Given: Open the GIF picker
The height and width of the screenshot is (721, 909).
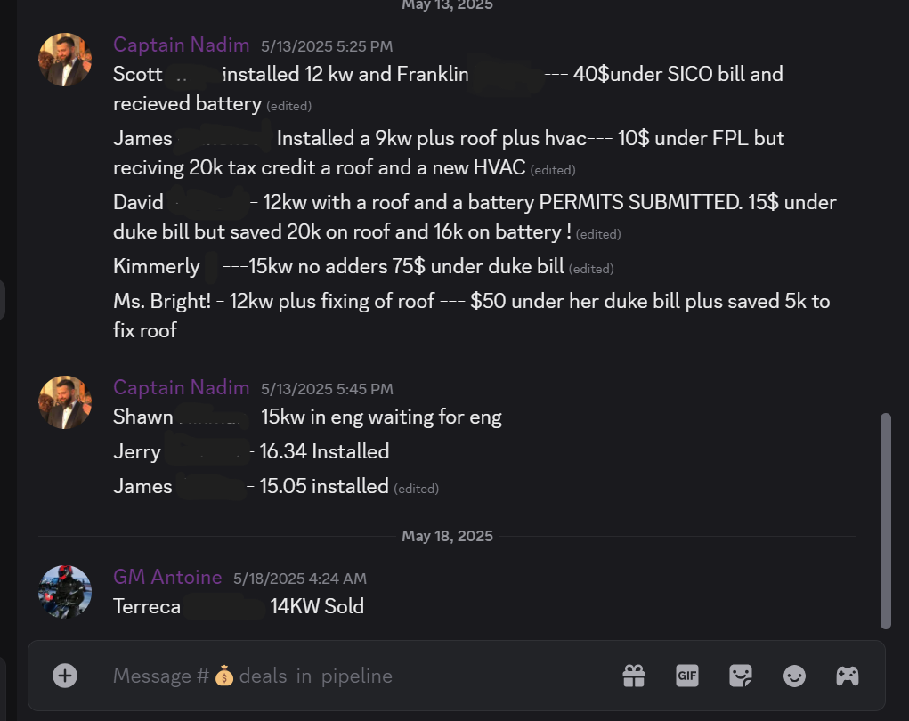Looking at the screenshot, I should tap(687, 676).
